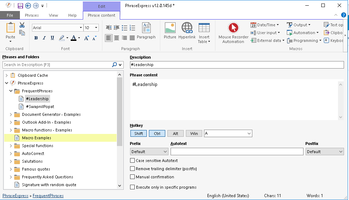Click the forward arrow in title bar
Screen dimensions: 349x200
[36, 6]
